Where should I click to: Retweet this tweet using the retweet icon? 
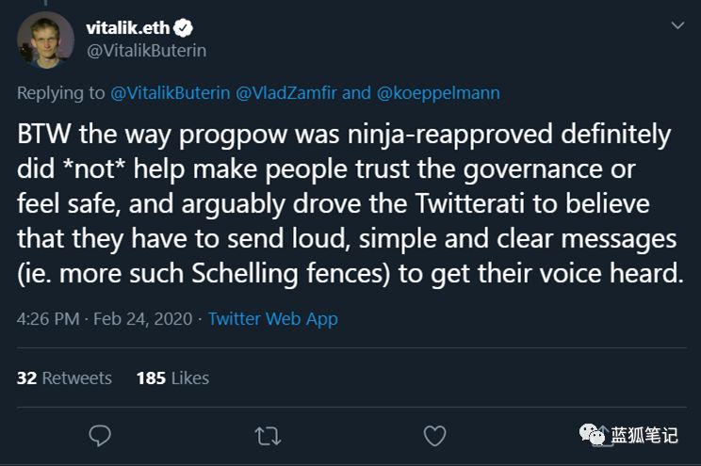pos(268,435)
